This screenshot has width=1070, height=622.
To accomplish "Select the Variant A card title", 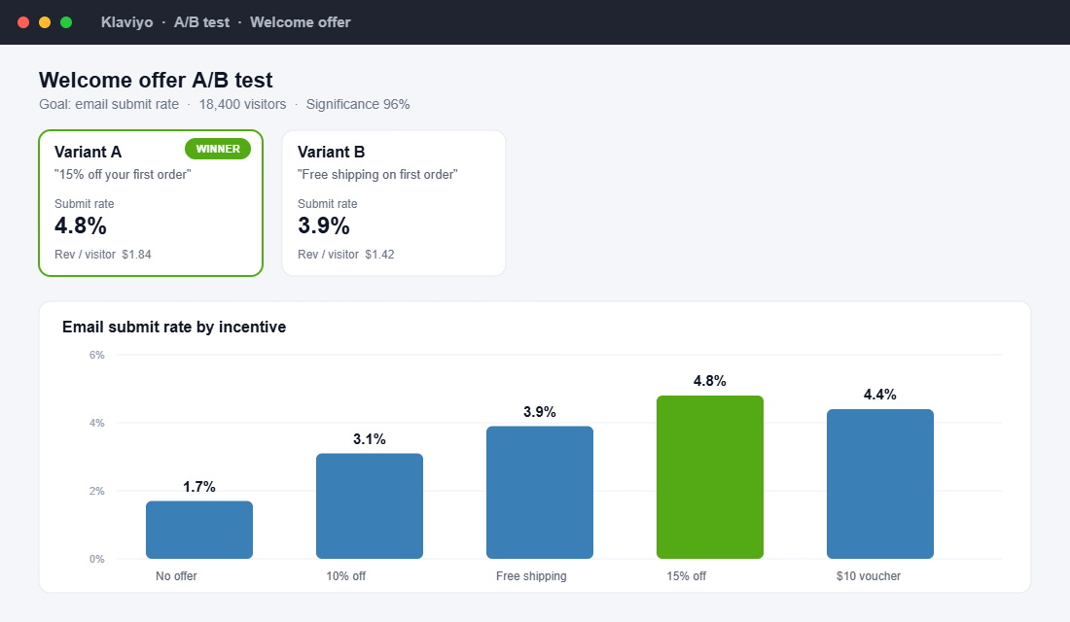I will [x=88, y=152].
